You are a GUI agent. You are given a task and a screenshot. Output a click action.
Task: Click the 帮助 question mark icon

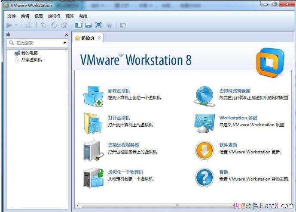pyautogui.click(x=204, y=178)
